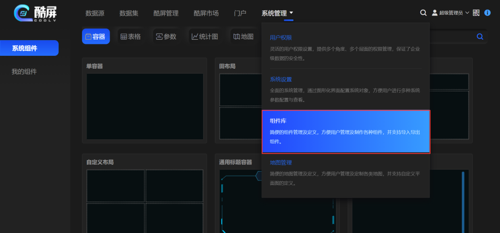Image resolution: width=500 pixels, height=233 pixels.
Task: Open the QR code icon
Action: pyautogui.click(x=476, y=13)
